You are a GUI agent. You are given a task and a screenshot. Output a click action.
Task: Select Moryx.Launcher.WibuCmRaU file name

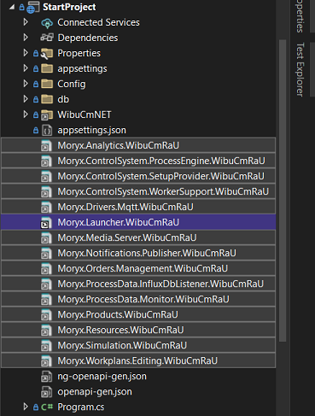[x=119, y=222]
